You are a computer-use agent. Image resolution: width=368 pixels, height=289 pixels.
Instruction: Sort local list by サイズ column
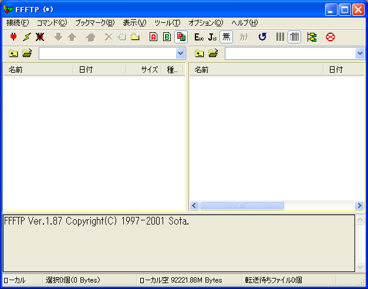click(x=144, y=70)
